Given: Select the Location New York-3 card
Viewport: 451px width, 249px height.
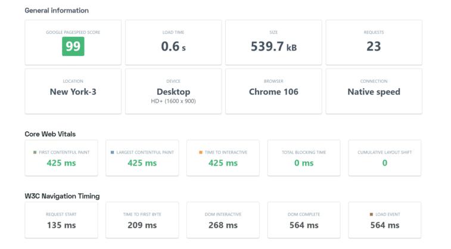Looking at the screenshot, I should pyautogui.click(x=73, y=91).
